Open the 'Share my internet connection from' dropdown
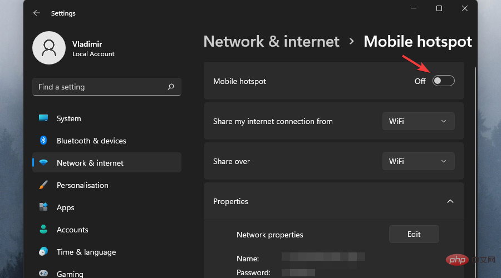The width and height of the screenshot is (501, 278). click(418, 121)
